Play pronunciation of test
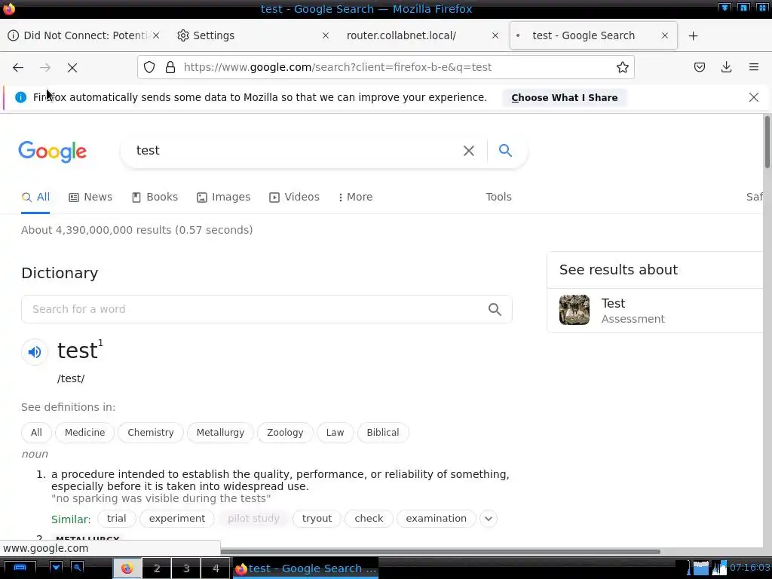Screen dimensions: 772x579 pyautogui.click(x=35, y=352)
